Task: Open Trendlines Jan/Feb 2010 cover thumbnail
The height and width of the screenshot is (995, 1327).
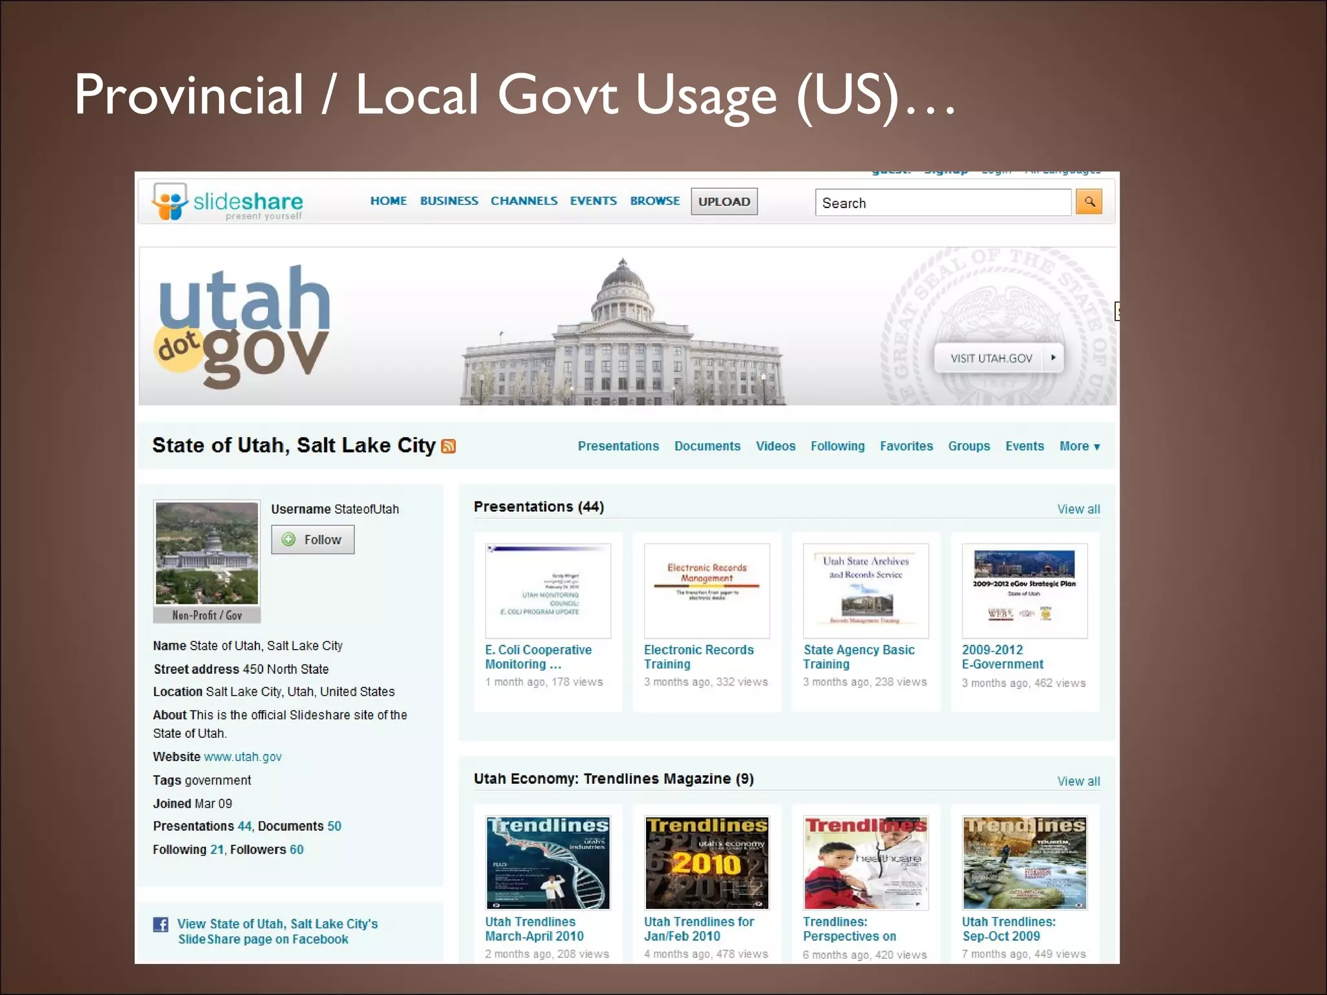Action: (706, 862)
